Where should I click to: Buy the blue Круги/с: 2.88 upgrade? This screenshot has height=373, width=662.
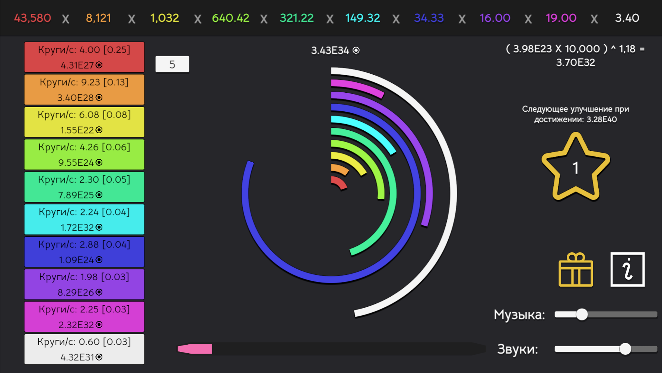84,252
